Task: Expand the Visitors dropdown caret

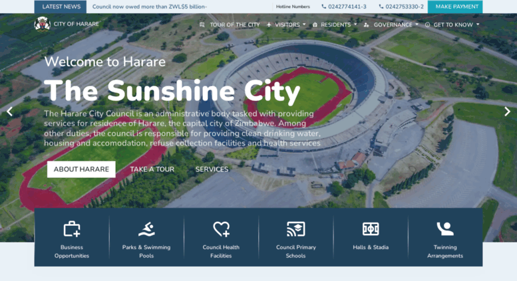Action: coord(304,25)
